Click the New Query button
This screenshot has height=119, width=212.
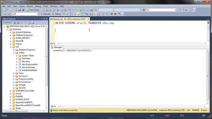pyautogui.click(x=33, y=10)
